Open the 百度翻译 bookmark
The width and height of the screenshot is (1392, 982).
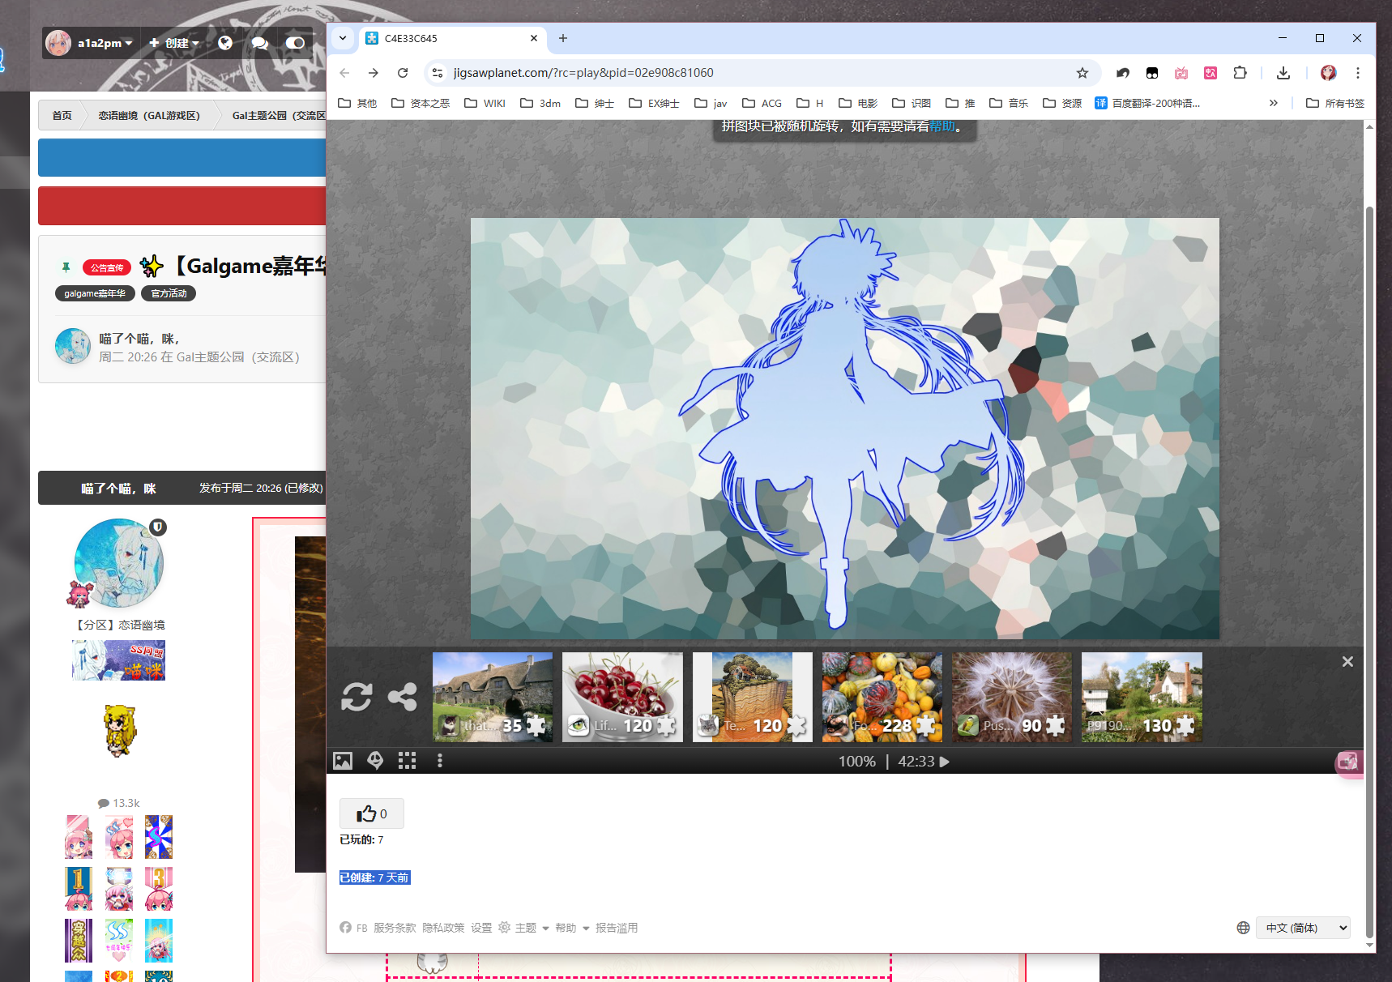click(x=1147, y=103)
